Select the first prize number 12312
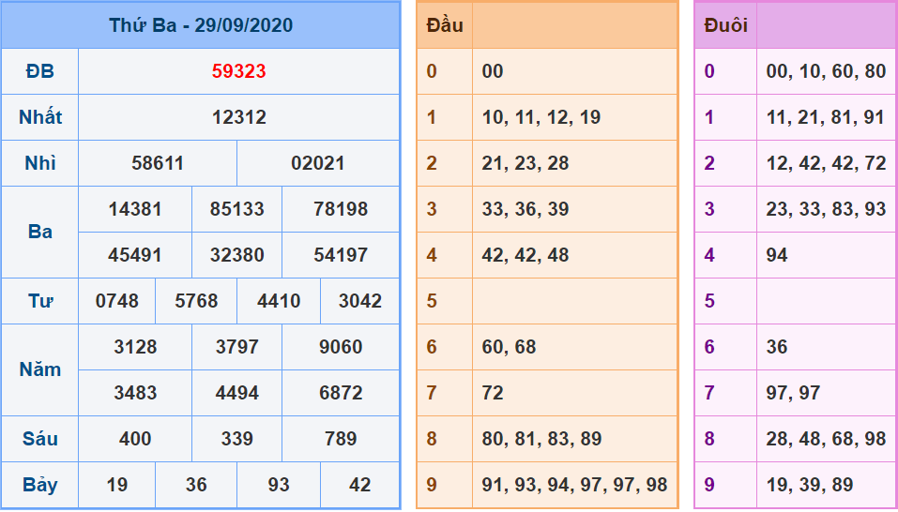This screenshot has height=512, width=898. tap(238, 117)
